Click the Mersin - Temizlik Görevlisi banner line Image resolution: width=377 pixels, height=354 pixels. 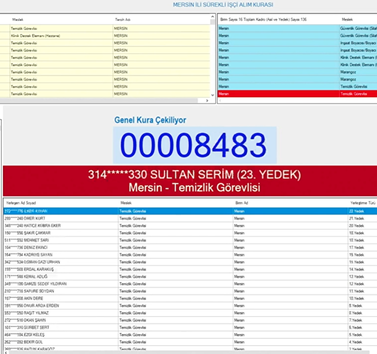click(194, 187)
